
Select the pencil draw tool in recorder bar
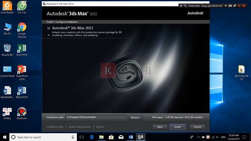tap(234, 6)
